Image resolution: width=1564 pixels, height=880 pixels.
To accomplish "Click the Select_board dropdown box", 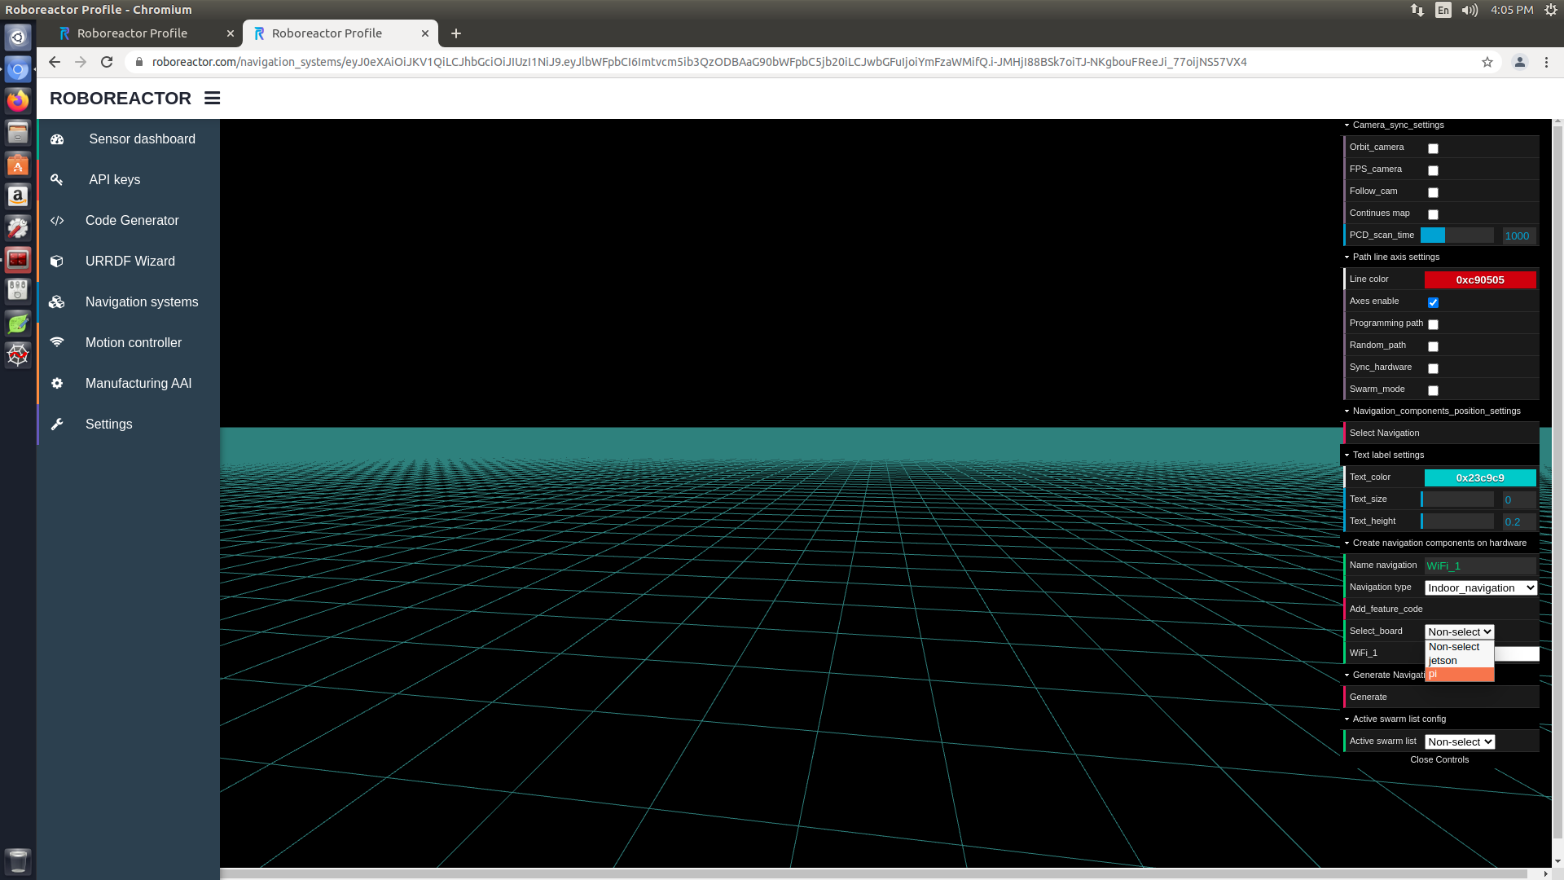I will tap(1459, 631).
